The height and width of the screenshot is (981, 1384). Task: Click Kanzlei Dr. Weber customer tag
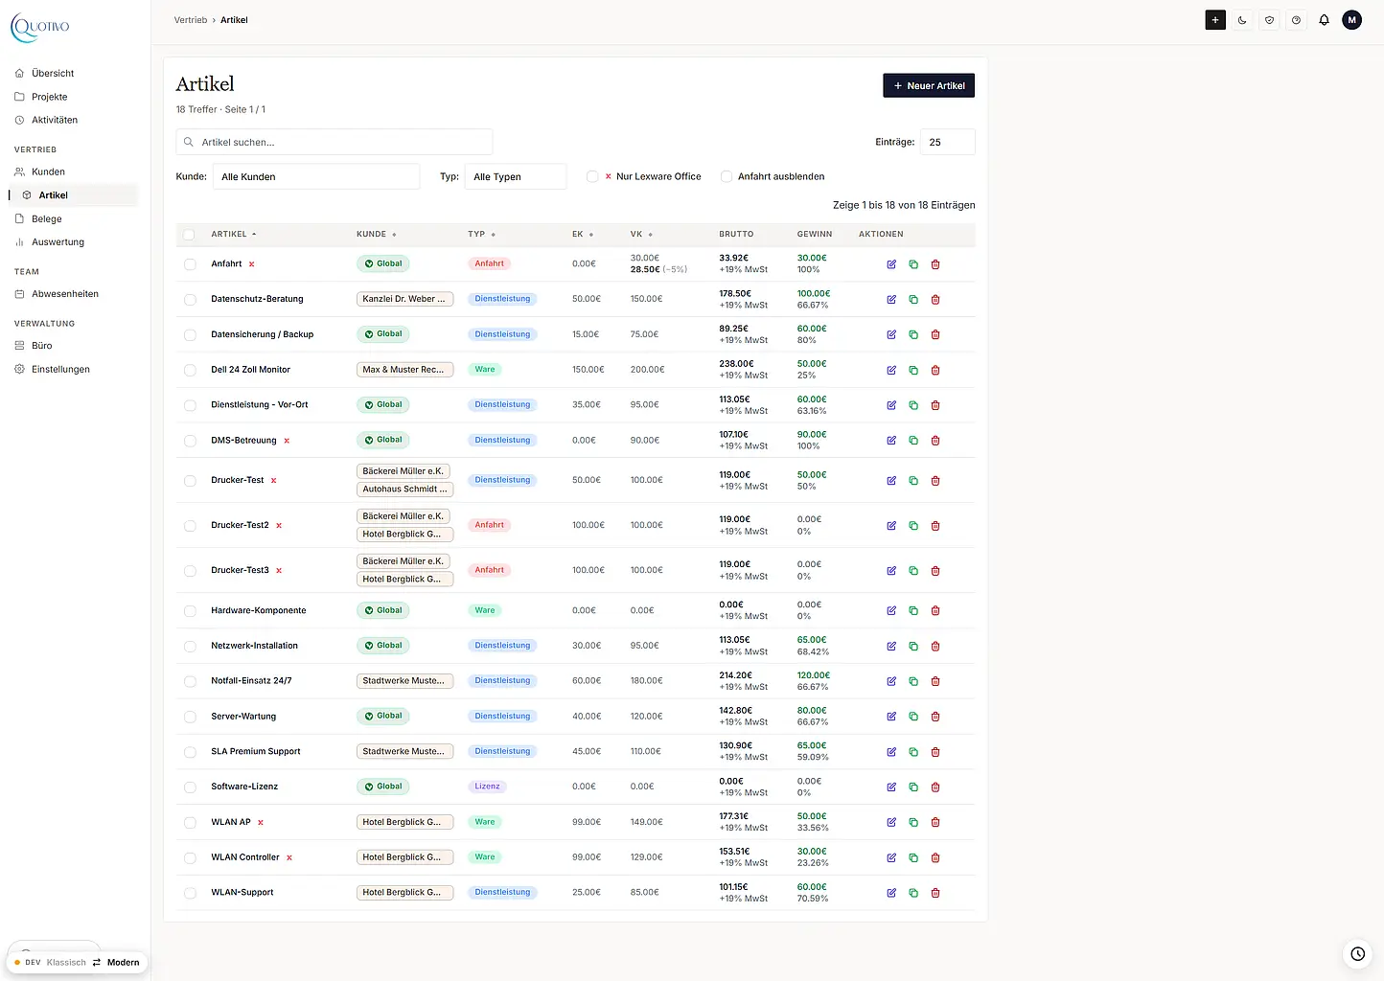404,299
